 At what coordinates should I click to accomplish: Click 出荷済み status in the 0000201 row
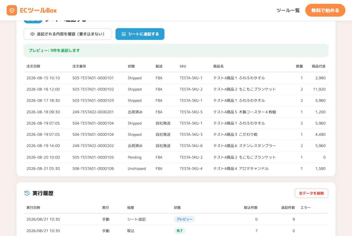(135, 112)
